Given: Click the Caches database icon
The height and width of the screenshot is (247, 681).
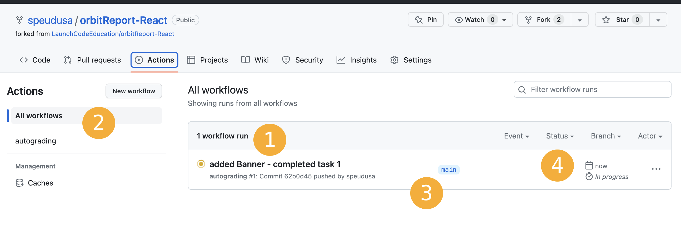Looking at the screenshot, I should coord(19,183).
